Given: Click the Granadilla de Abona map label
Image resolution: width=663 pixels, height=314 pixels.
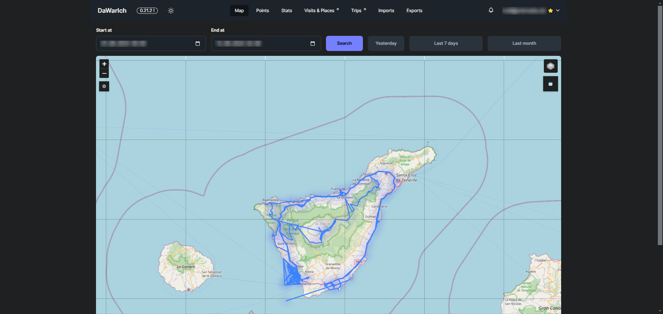Looking at the screenshot, I should tap(333, 266).
